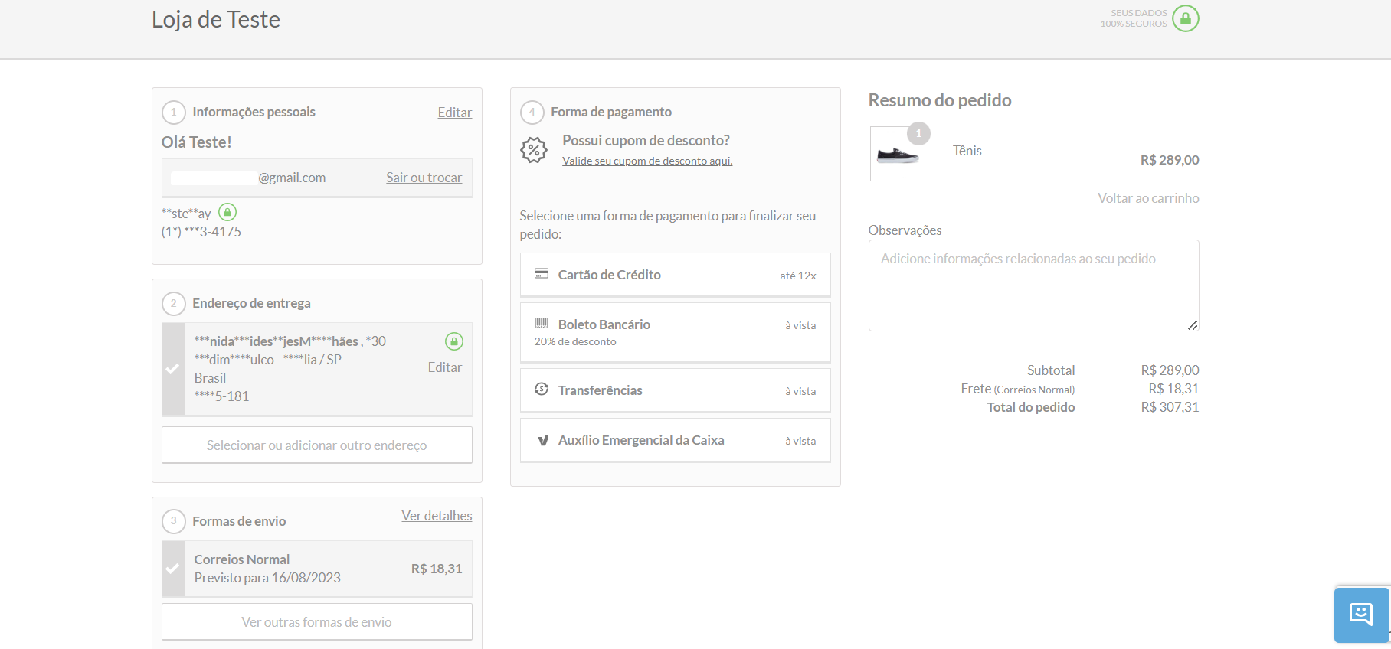Click the green lock icon on delivery address
The height and width of the screenshot is (649, 1391).
click(x=454, y=341)
